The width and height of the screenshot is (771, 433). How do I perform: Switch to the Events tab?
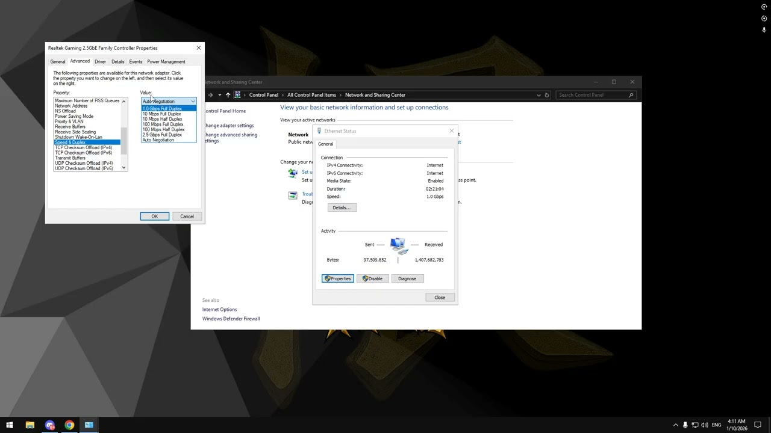point(136,62)
